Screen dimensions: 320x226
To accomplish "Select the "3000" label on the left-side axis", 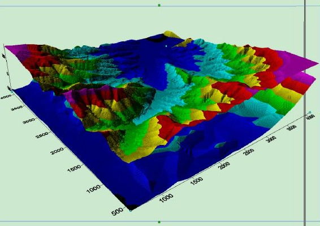I will tap(29, 121).
